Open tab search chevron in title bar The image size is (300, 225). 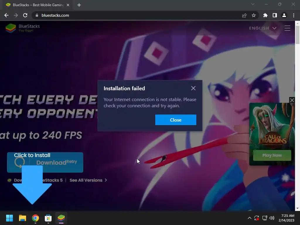click(253, 4)
